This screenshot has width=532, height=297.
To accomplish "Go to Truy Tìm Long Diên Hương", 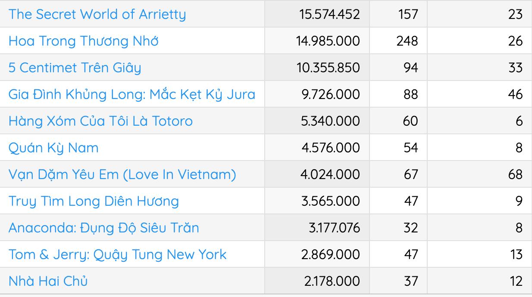I will (94, 201).
